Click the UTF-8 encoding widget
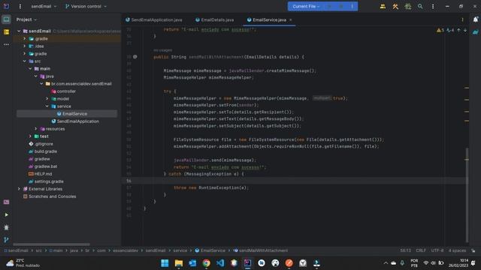 [437, 250]
